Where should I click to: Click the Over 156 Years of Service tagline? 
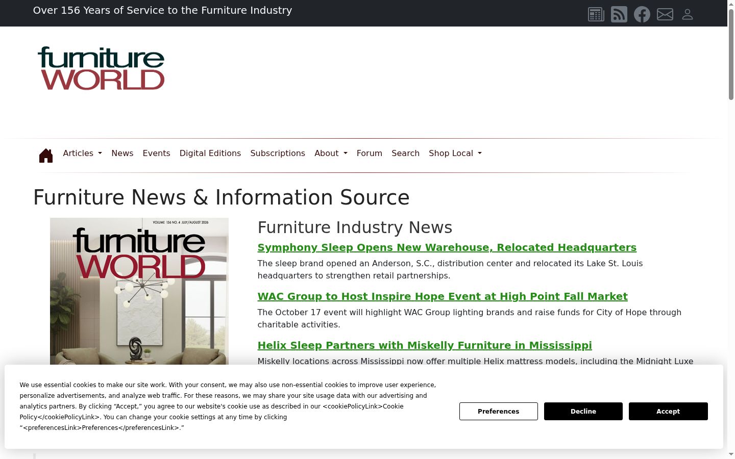162,10
